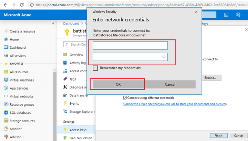Click the Storage accounts icon

6,121
